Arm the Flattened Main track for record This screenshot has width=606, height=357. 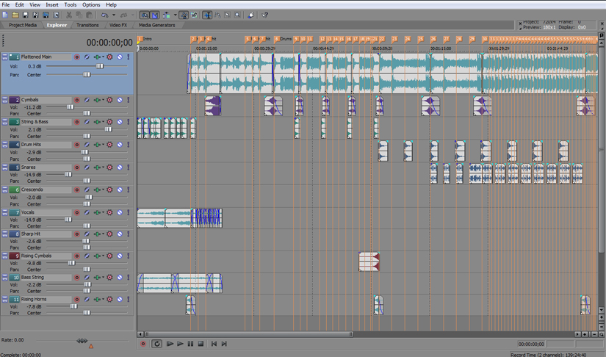(77, 57)
